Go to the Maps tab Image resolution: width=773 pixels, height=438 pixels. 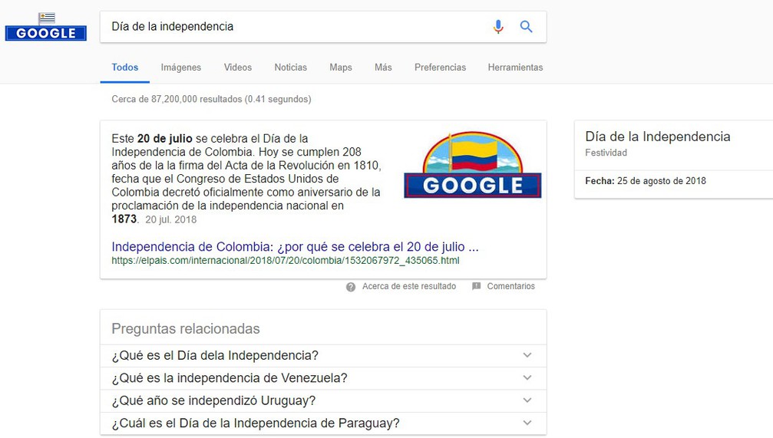[x=341, y=68]
